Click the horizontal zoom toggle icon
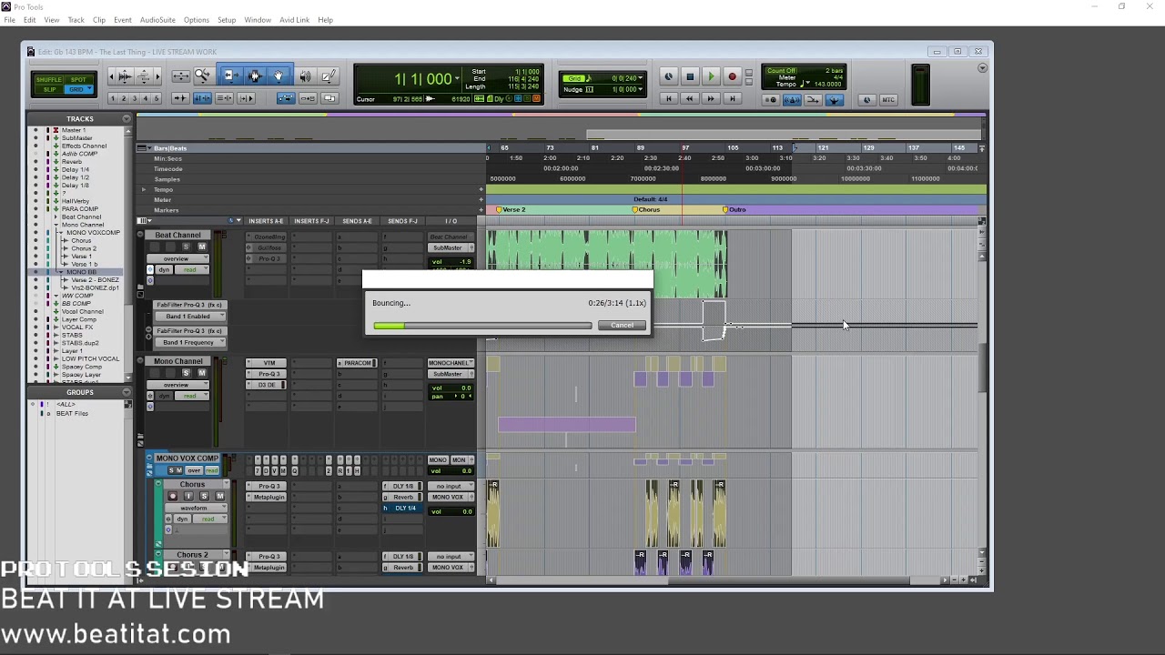Image resolution: width=1165 pixels, height=655 pixels. click(x=180, y=76)
